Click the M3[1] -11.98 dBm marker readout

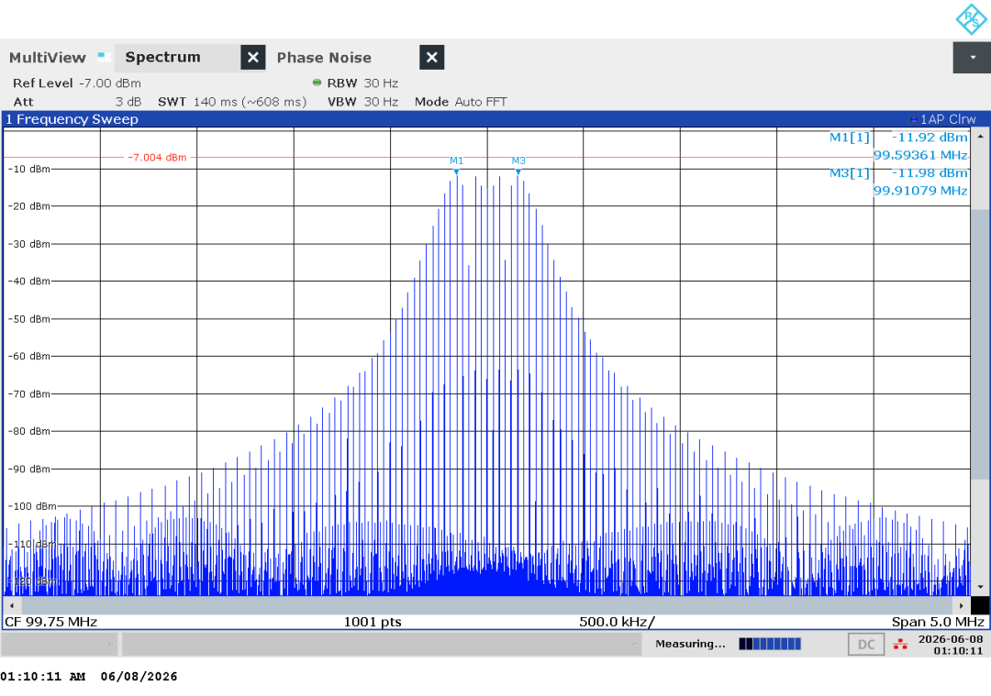click(x=898, y=173)
